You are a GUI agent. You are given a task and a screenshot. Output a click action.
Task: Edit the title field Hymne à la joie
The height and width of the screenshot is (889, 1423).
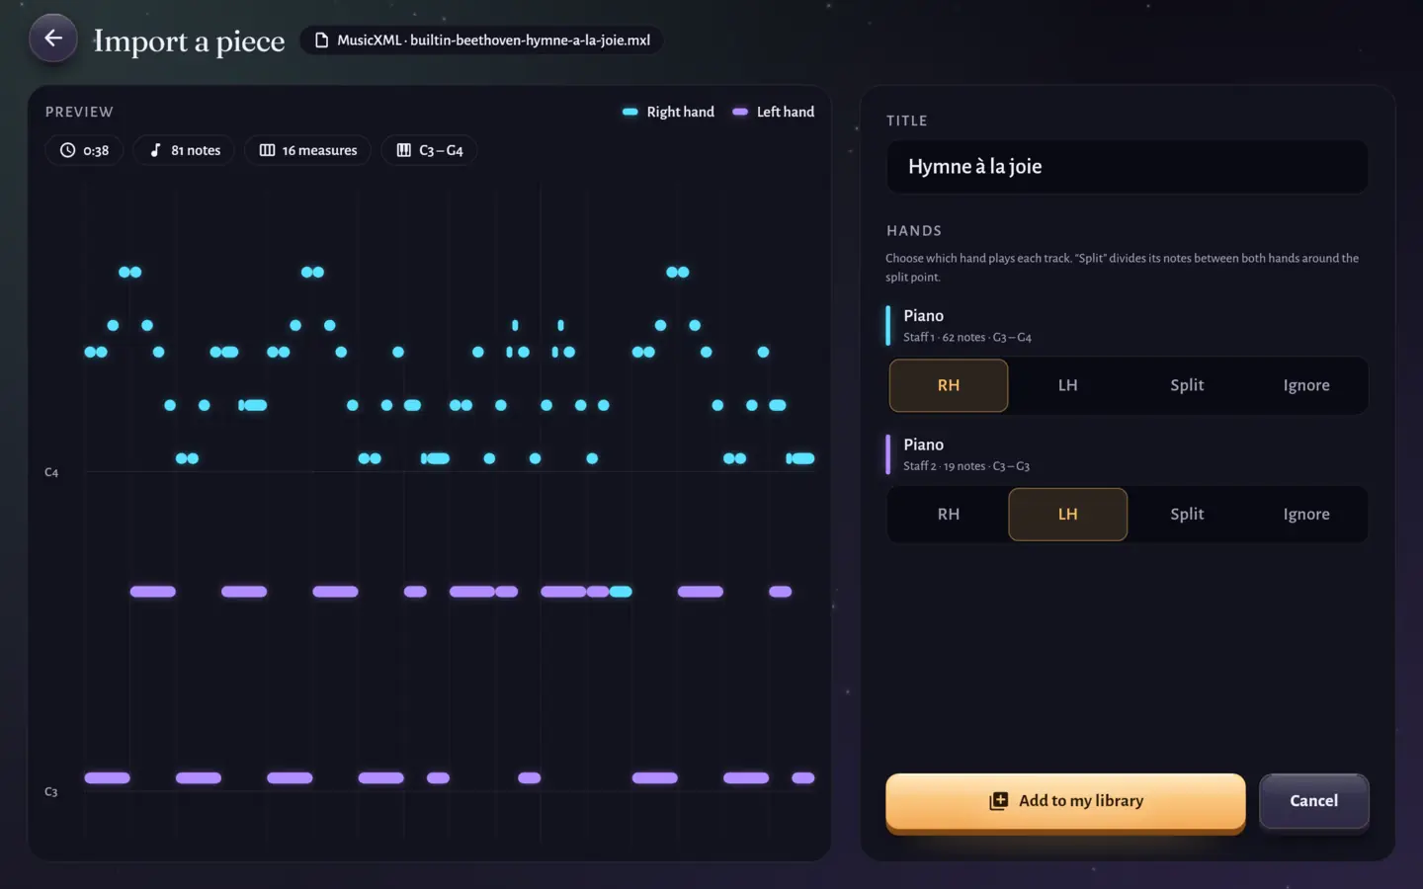tap(1128, 167)
